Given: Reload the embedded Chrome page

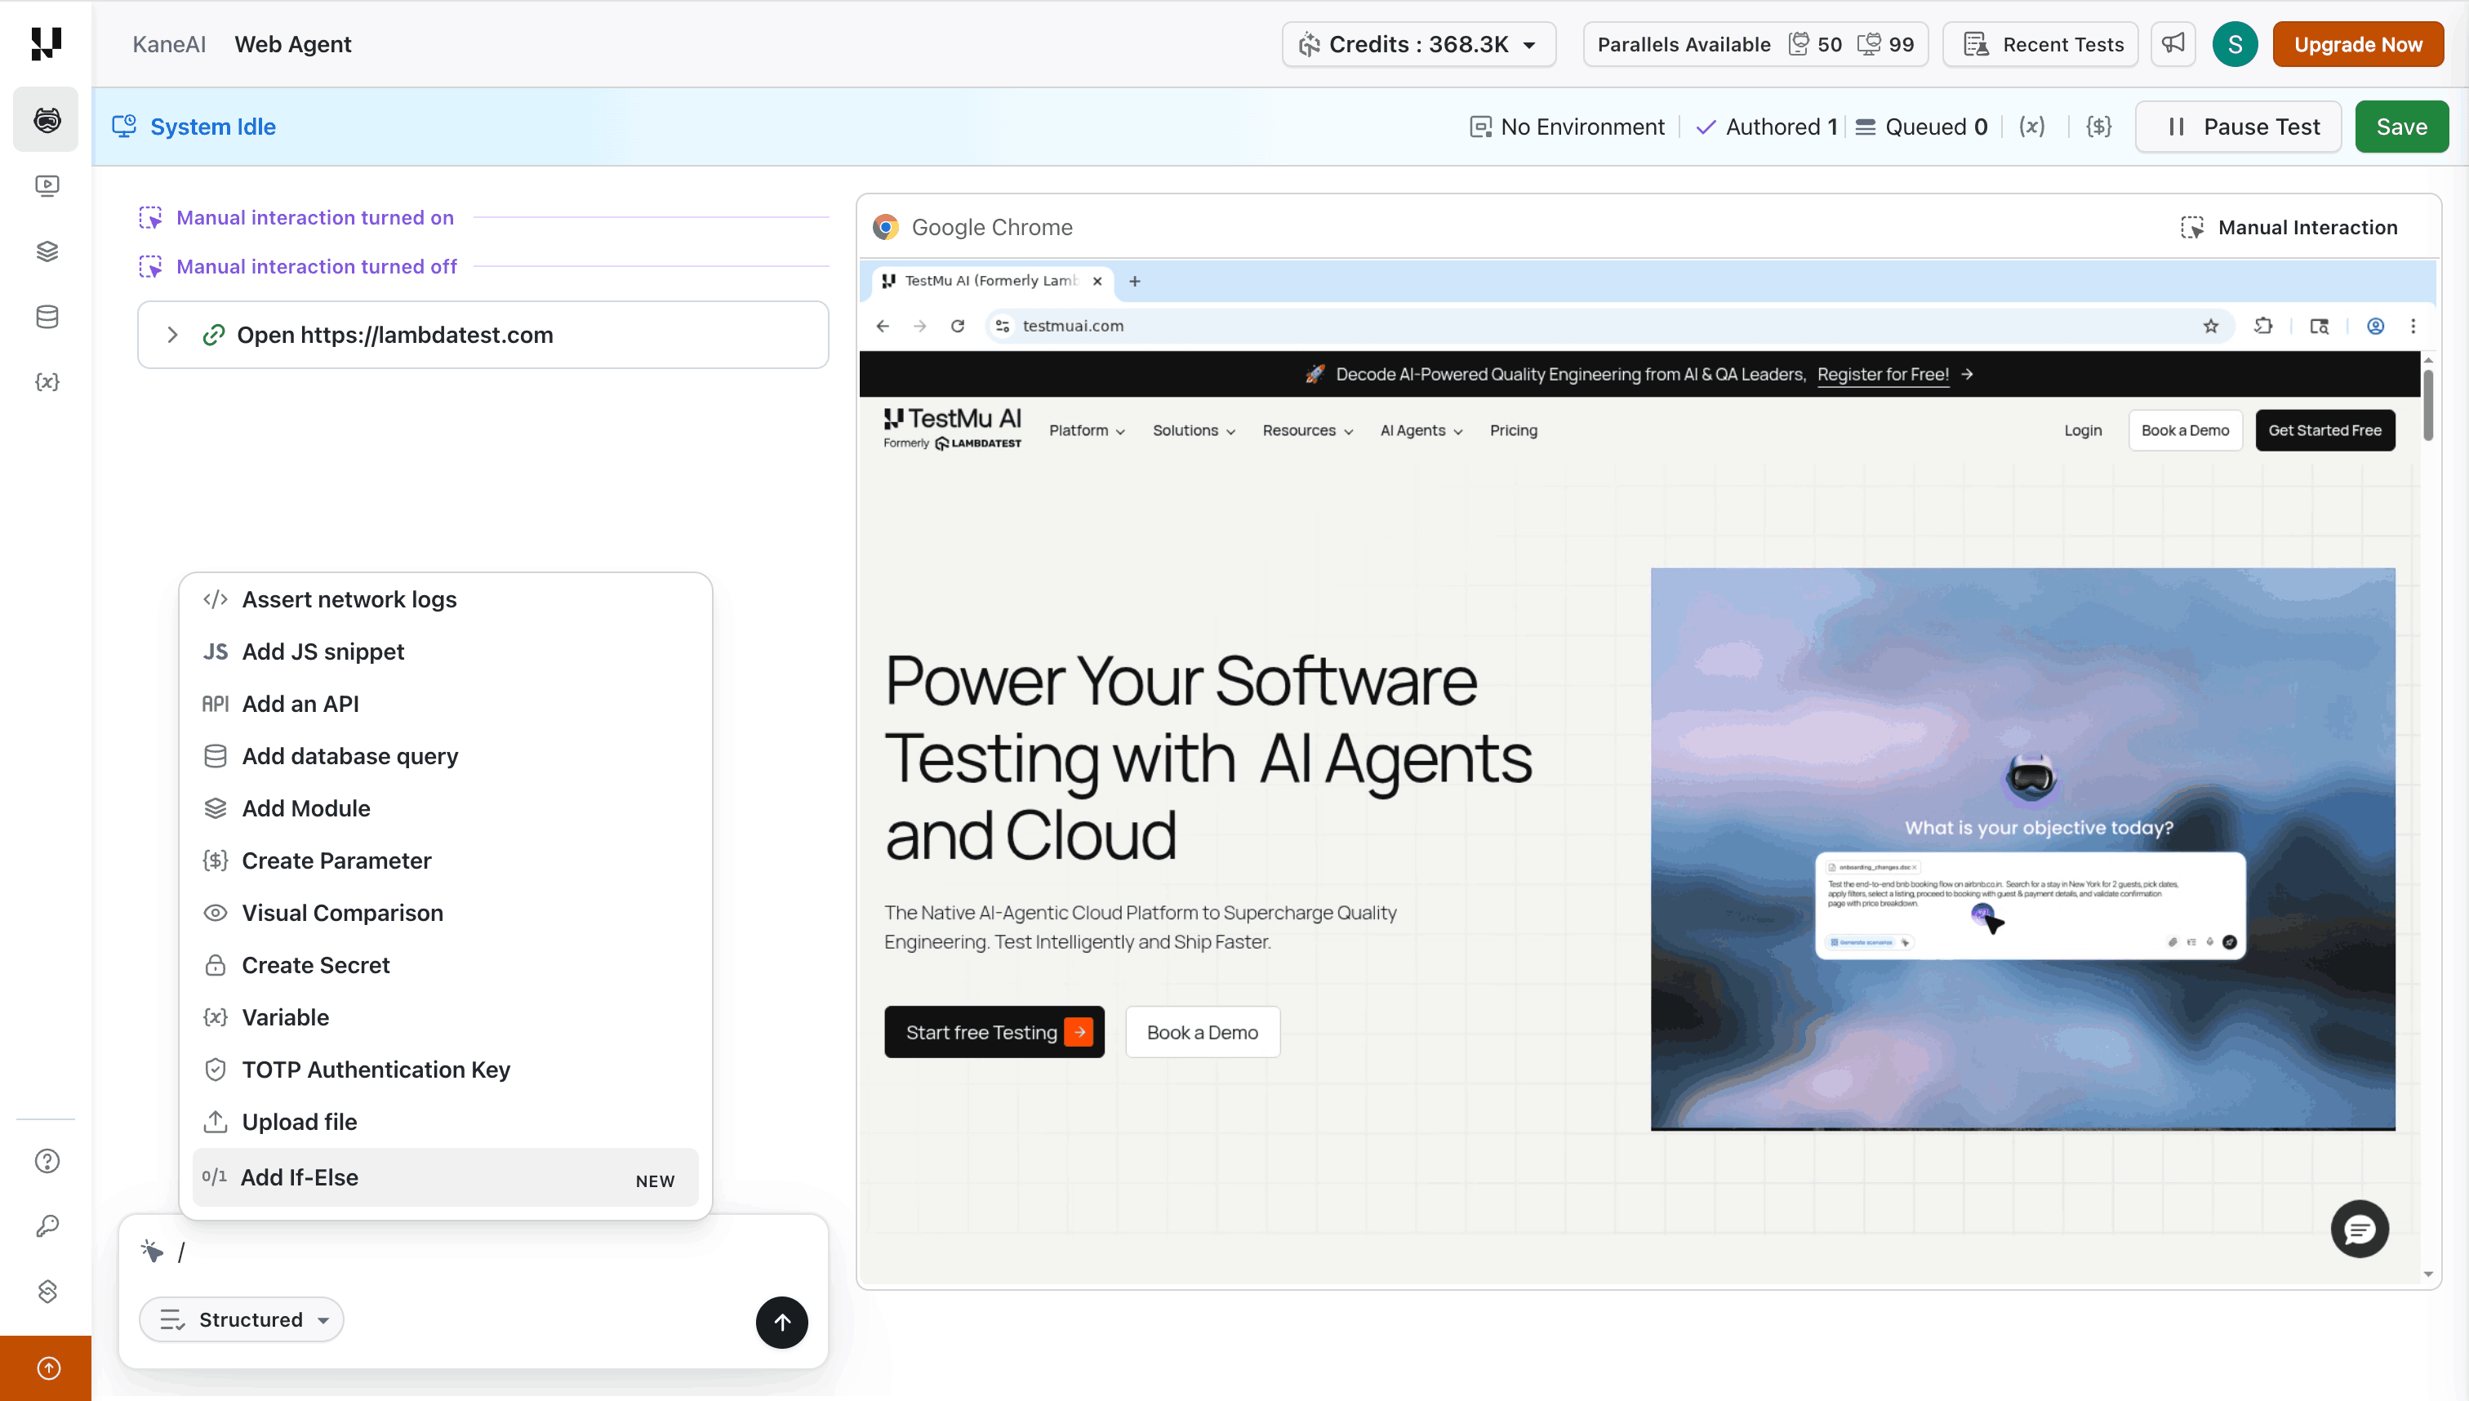Looking at the screenshot, I should (x=958, y=327).
